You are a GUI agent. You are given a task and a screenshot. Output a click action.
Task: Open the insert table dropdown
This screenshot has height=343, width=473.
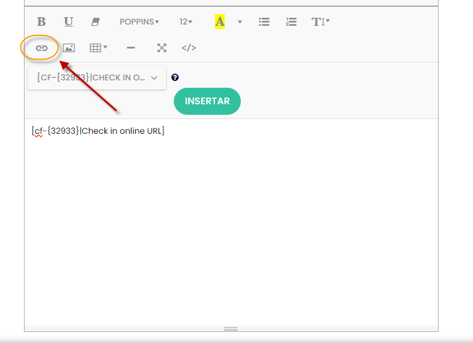pyautogui.click(x=98, y=48)
